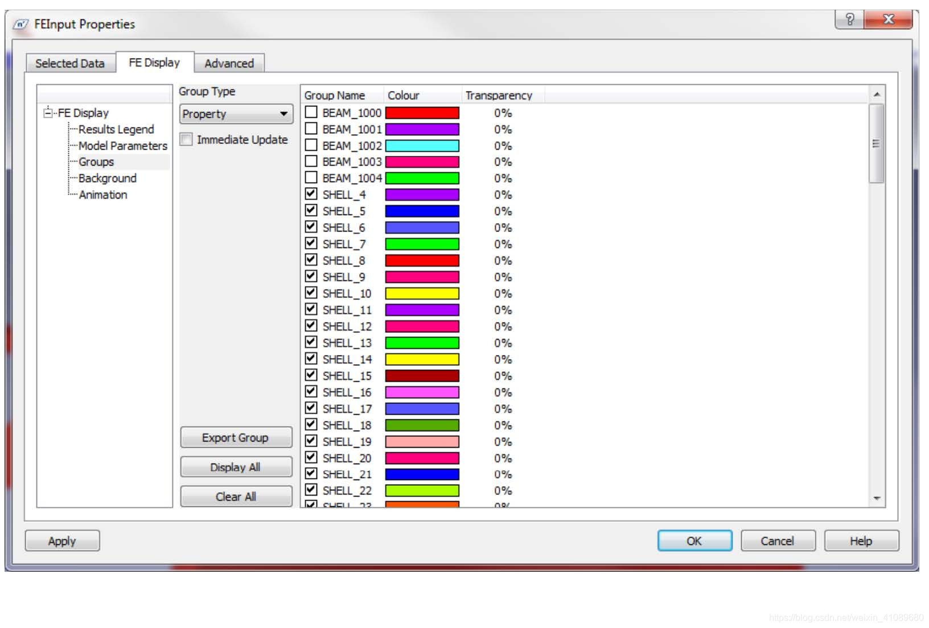Select Model Parameters in the tree

tap(123, 146)
